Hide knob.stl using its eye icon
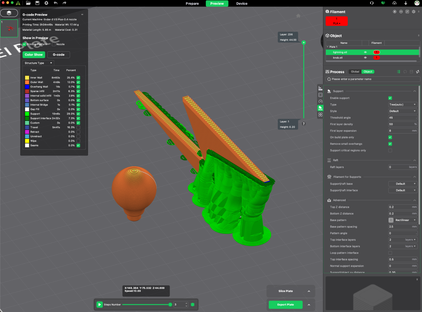This screenshot has height=312, width=422. [x=365, y=58]
